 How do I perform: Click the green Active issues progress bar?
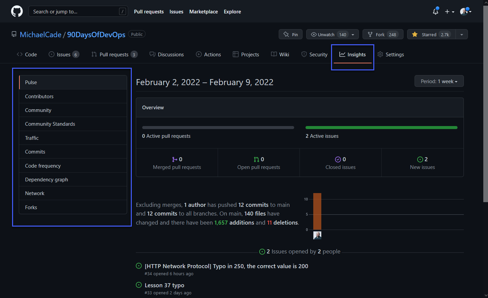tap(381, 127)
